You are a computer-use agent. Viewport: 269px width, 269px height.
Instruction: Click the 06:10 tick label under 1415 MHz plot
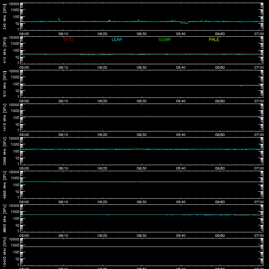(63, 135)
